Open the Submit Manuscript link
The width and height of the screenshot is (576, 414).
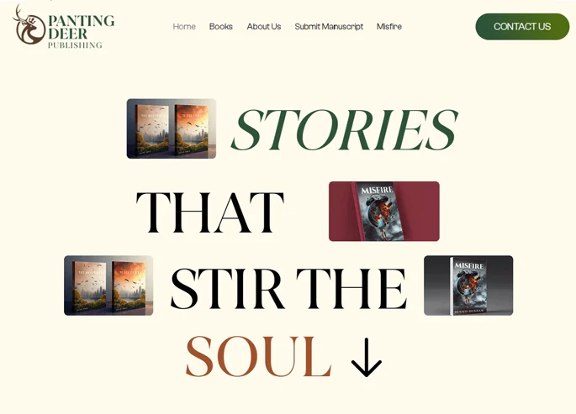pos(329,26)
